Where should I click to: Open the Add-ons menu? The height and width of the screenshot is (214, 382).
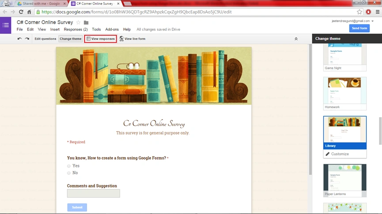112,30
